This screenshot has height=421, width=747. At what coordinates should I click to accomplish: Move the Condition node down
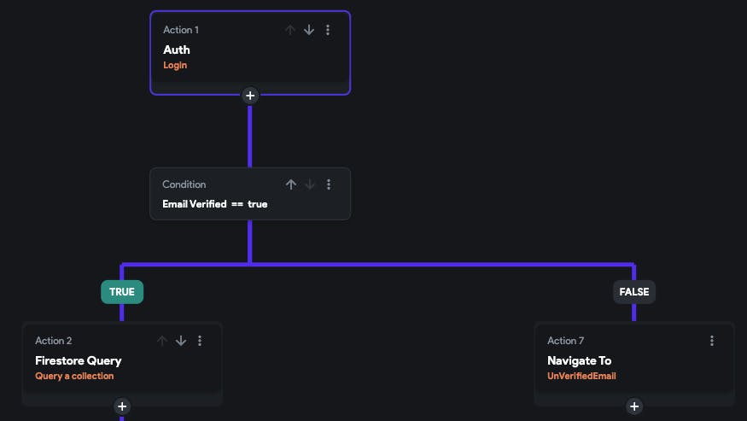pos(310,184)
